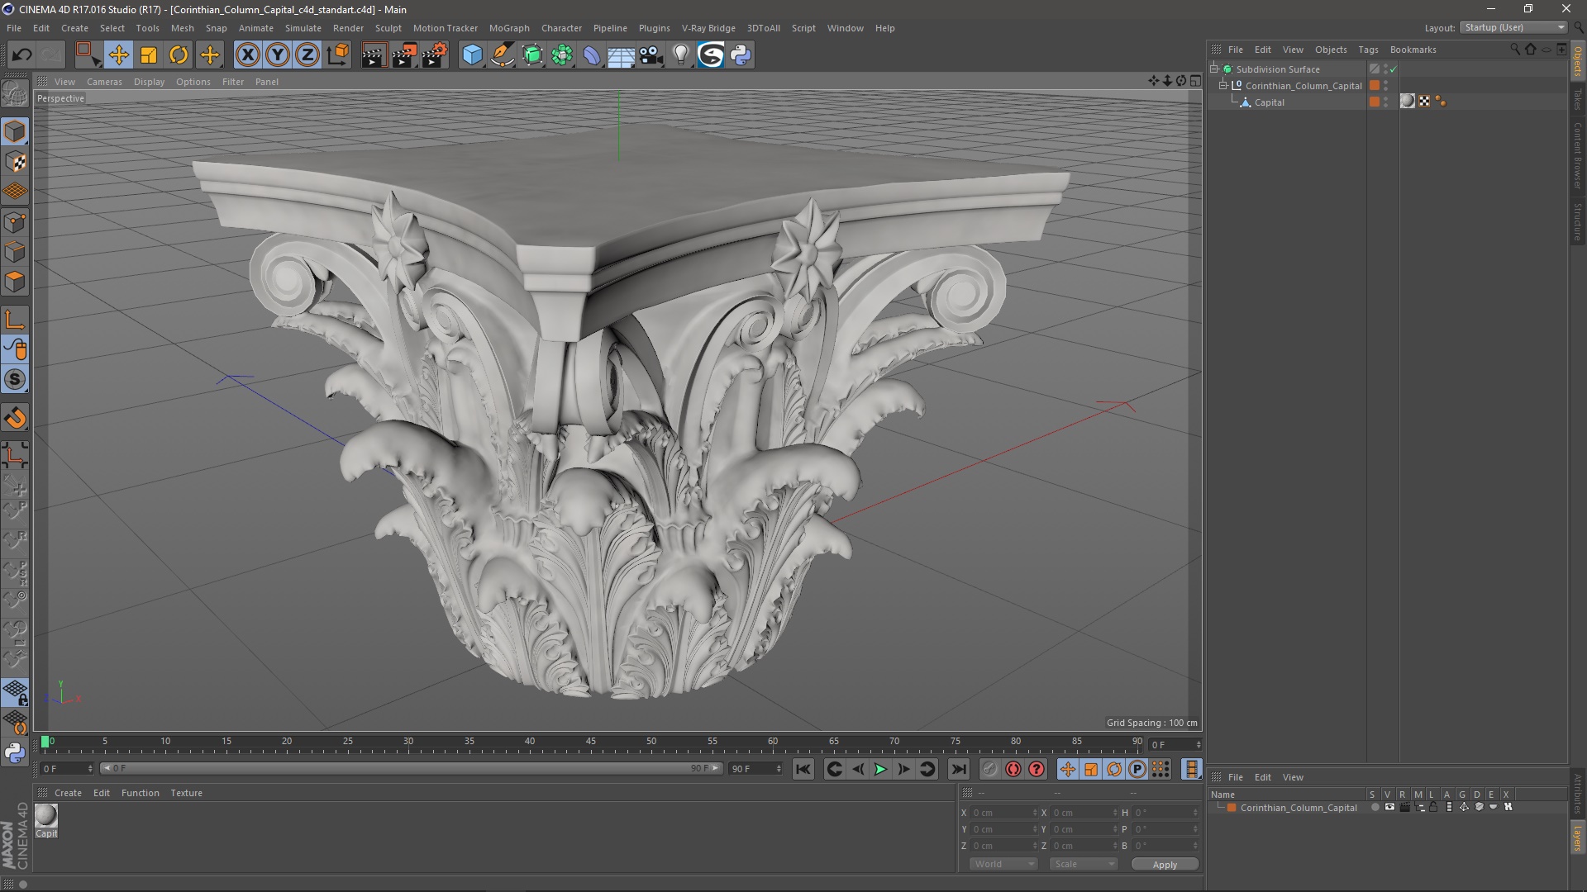This screenshot has width=1587, height=892.
Task: Click the Record Active Objects button
Action: 989,769
